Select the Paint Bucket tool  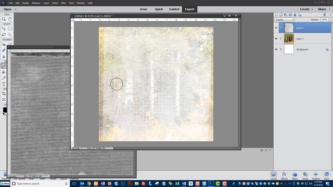click(4, 72)
